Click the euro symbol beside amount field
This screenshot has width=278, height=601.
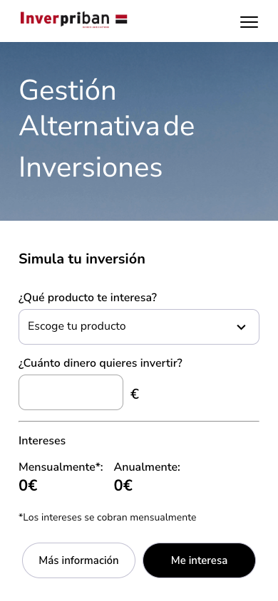(135, 394)
